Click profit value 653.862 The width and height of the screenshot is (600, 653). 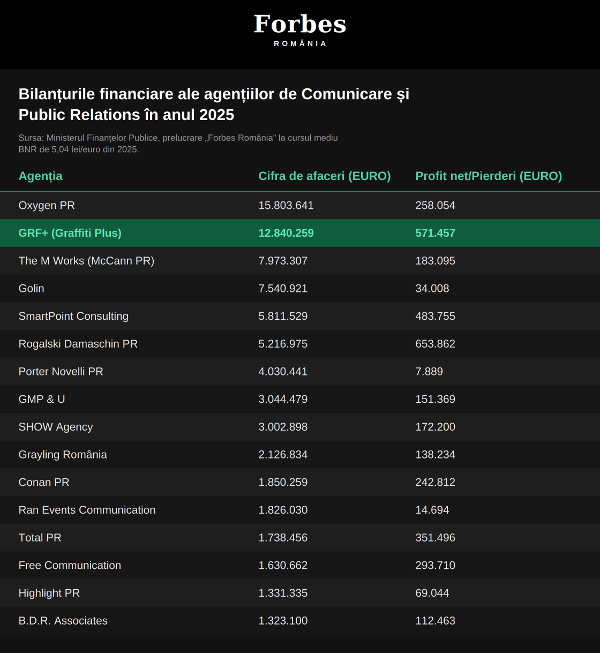pos(435,344)
